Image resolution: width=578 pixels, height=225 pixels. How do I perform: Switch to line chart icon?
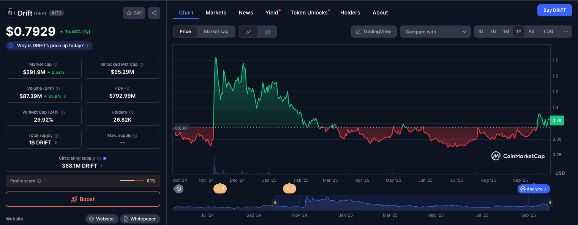(248, 32)
